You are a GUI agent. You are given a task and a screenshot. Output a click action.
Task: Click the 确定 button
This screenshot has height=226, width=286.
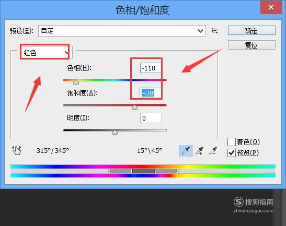(x=251, y=30)
